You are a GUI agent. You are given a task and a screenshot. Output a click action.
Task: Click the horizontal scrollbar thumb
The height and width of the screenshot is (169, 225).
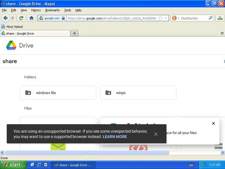coord(87,152)
